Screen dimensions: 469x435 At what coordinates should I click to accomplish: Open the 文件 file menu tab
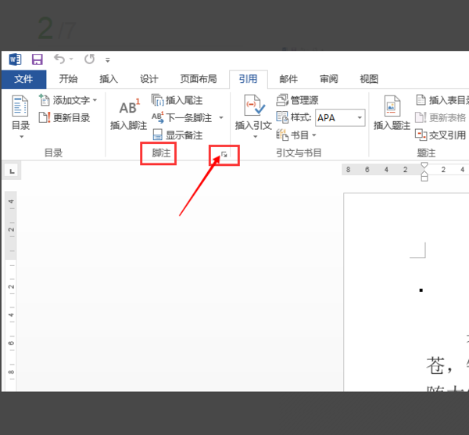point(24,79)
